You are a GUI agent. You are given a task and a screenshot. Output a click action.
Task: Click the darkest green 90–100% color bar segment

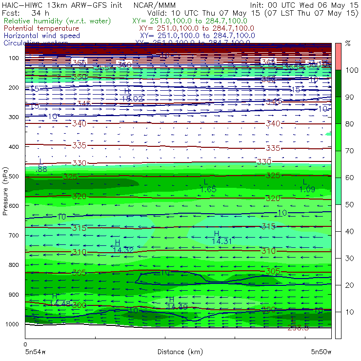point(338,83)
